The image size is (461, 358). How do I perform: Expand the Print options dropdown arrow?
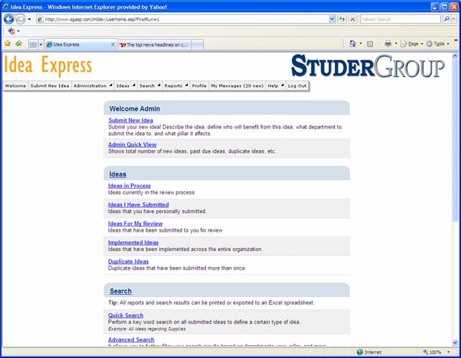pos(396,44)
